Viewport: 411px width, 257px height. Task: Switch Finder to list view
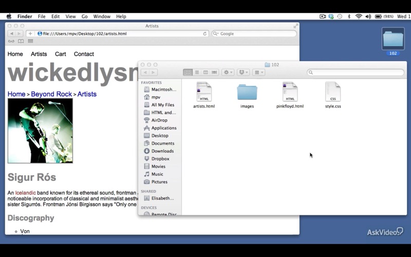(x=197, y=72)
